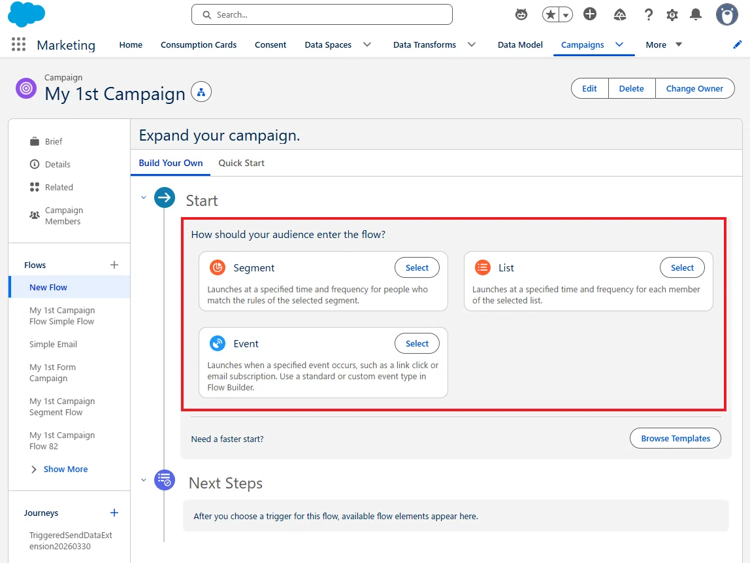Viewport: 750px width, 563px height.
Task: Click the Campaign Members people icon
Action: [x=35, y=215]
